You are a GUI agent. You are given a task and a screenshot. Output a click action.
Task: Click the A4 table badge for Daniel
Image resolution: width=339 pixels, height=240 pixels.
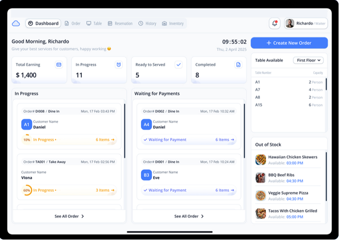tap(146, 125)
